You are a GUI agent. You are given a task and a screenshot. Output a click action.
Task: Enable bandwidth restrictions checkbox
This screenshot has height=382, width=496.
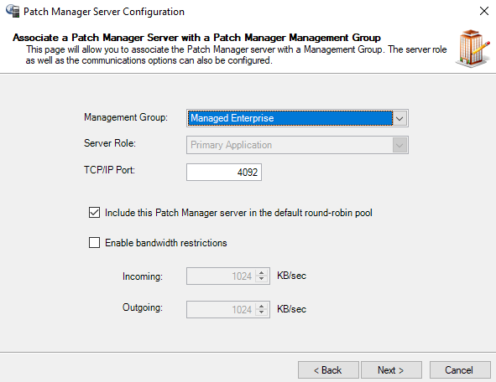94,243
